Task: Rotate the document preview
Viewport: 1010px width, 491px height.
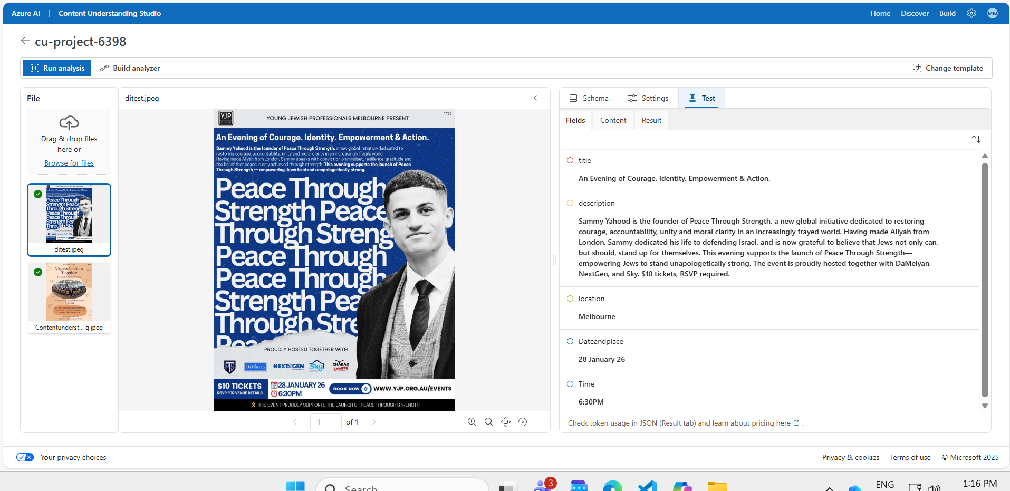Action: [x=523, y=422]
